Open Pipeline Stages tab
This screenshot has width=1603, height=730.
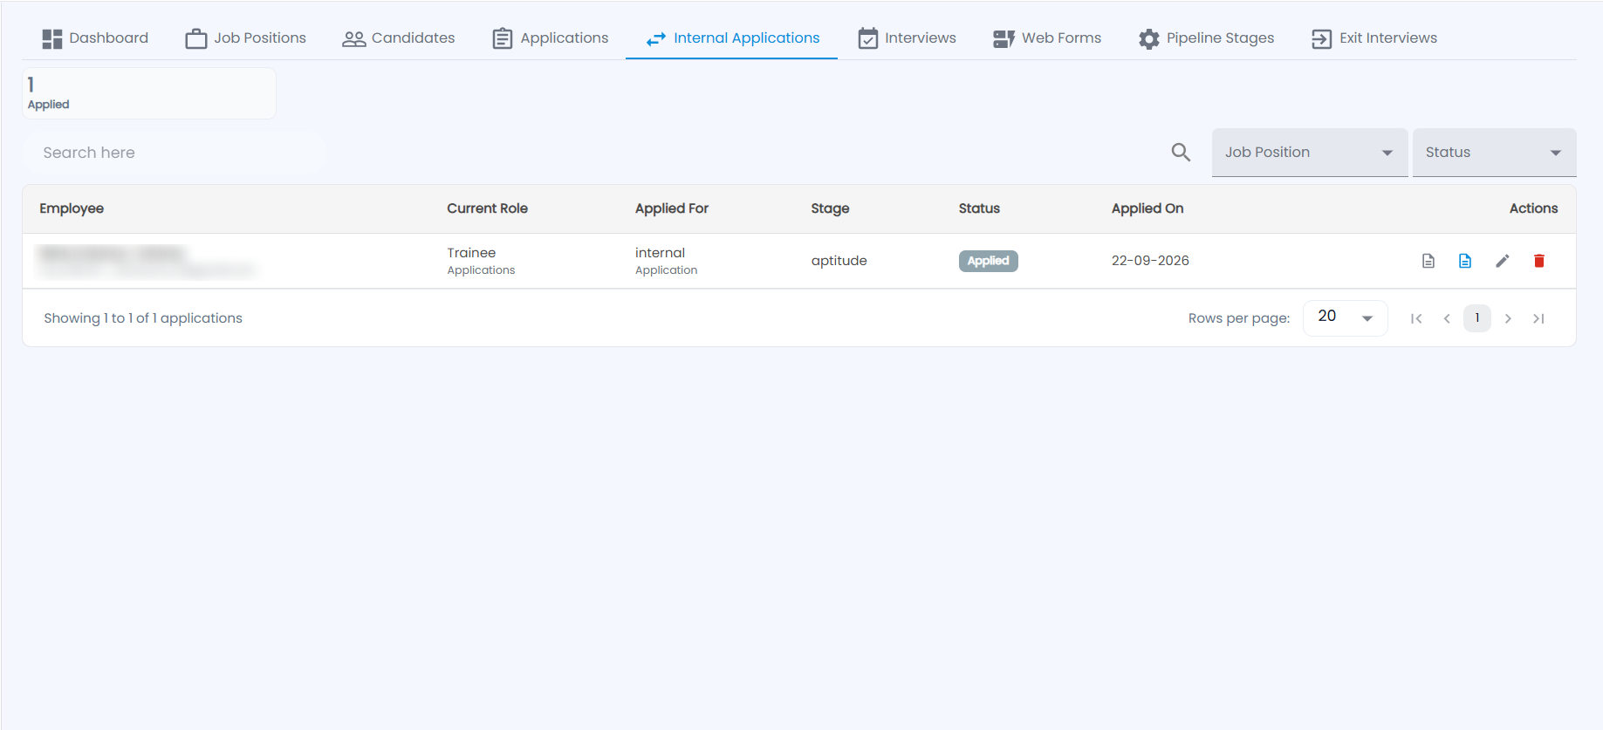(1206, 38)
